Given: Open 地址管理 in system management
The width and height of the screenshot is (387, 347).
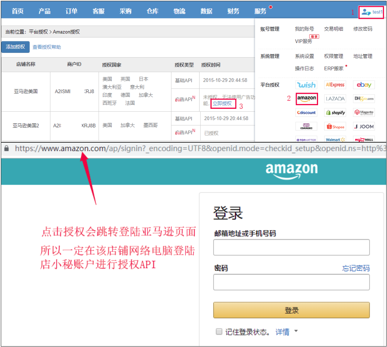Looking at the screenshot, I should tap(362, 56).
